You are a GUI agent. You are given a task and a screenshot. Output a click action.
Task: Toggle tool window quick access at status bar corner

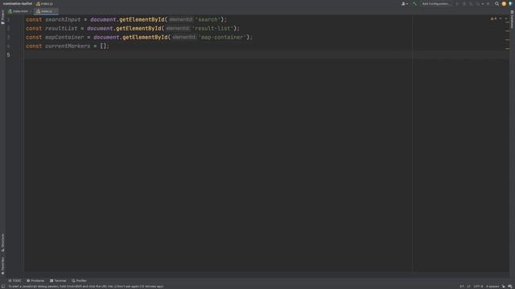pyautogui.click(x=3, y=287)
